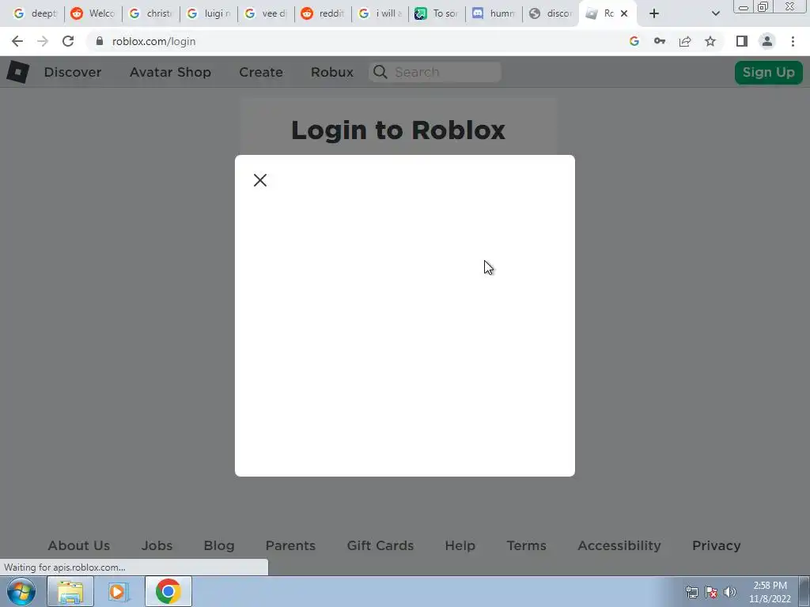Image resolution: width=810 pixels, height=607 pixels.
Task: Expand the tab search dropdown arrow
Action: [715, 13]
